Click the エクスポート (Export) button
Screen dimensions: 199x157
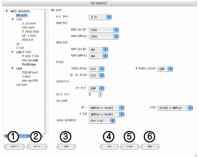14,147
